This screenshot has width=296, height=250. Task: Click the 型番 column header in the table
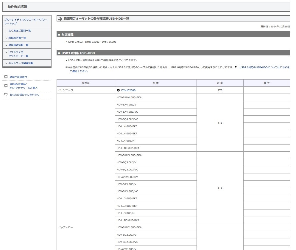tap(156, 83)
